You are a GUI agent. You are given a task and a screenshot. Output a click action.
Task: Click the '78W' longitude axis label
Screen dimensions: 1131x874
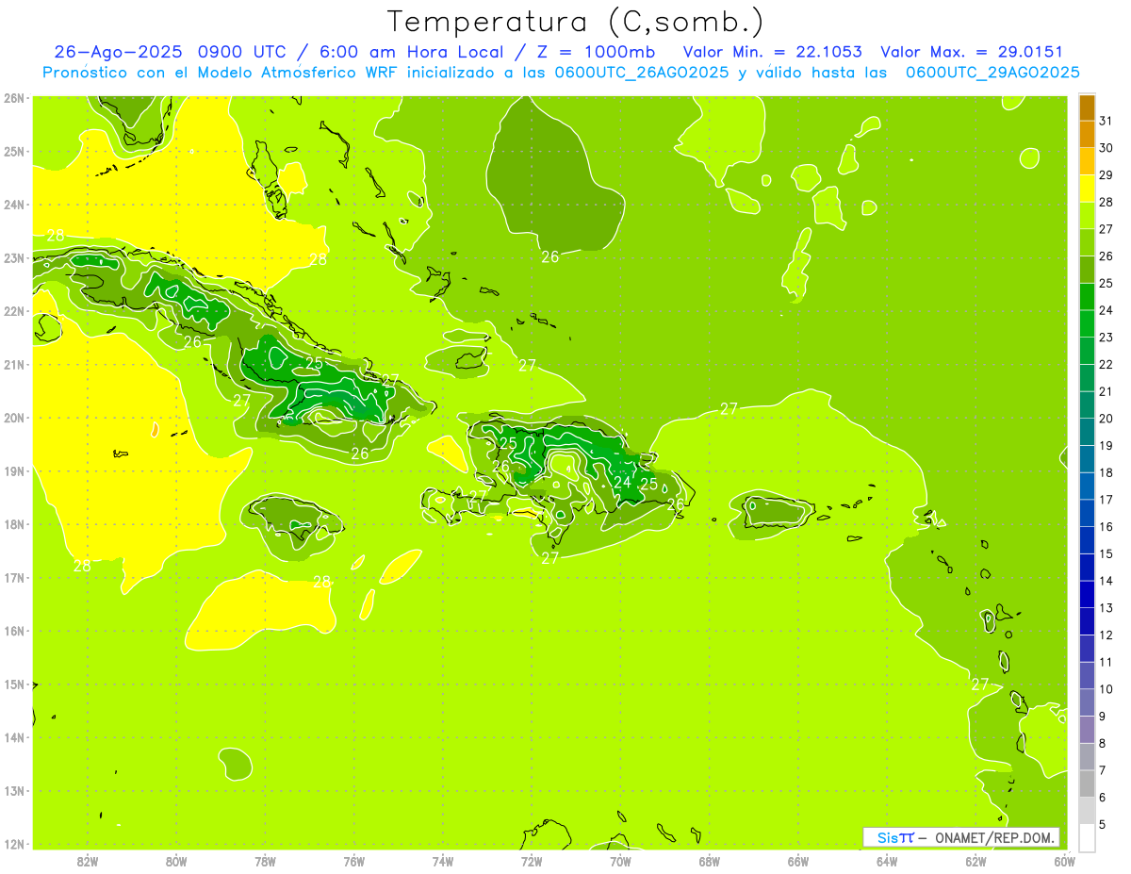click(x=266, y=862)
